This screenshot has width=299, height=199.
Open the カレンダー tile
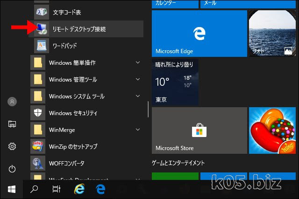(175, 4)
